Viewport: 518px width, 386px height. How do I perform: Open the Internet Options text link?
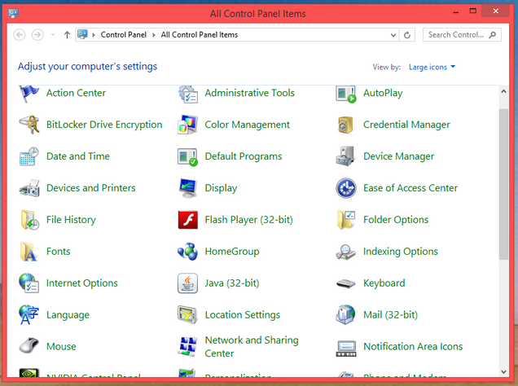point(82,283)
